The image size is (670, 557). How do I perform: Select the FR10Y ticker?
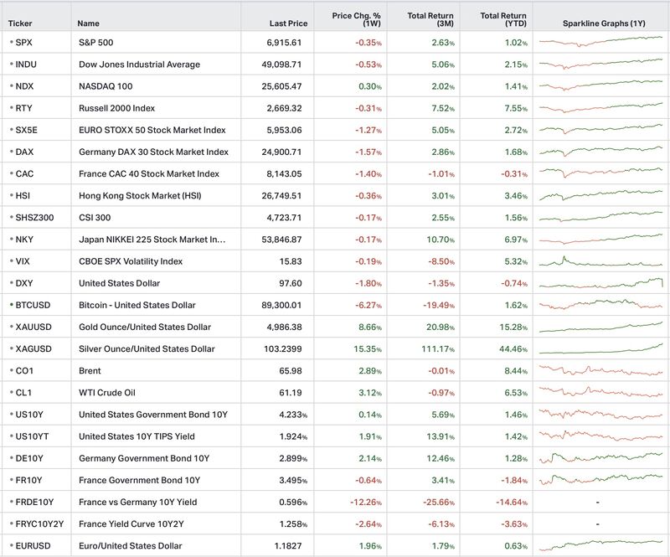pyautogui.click(x=29, y=480)
